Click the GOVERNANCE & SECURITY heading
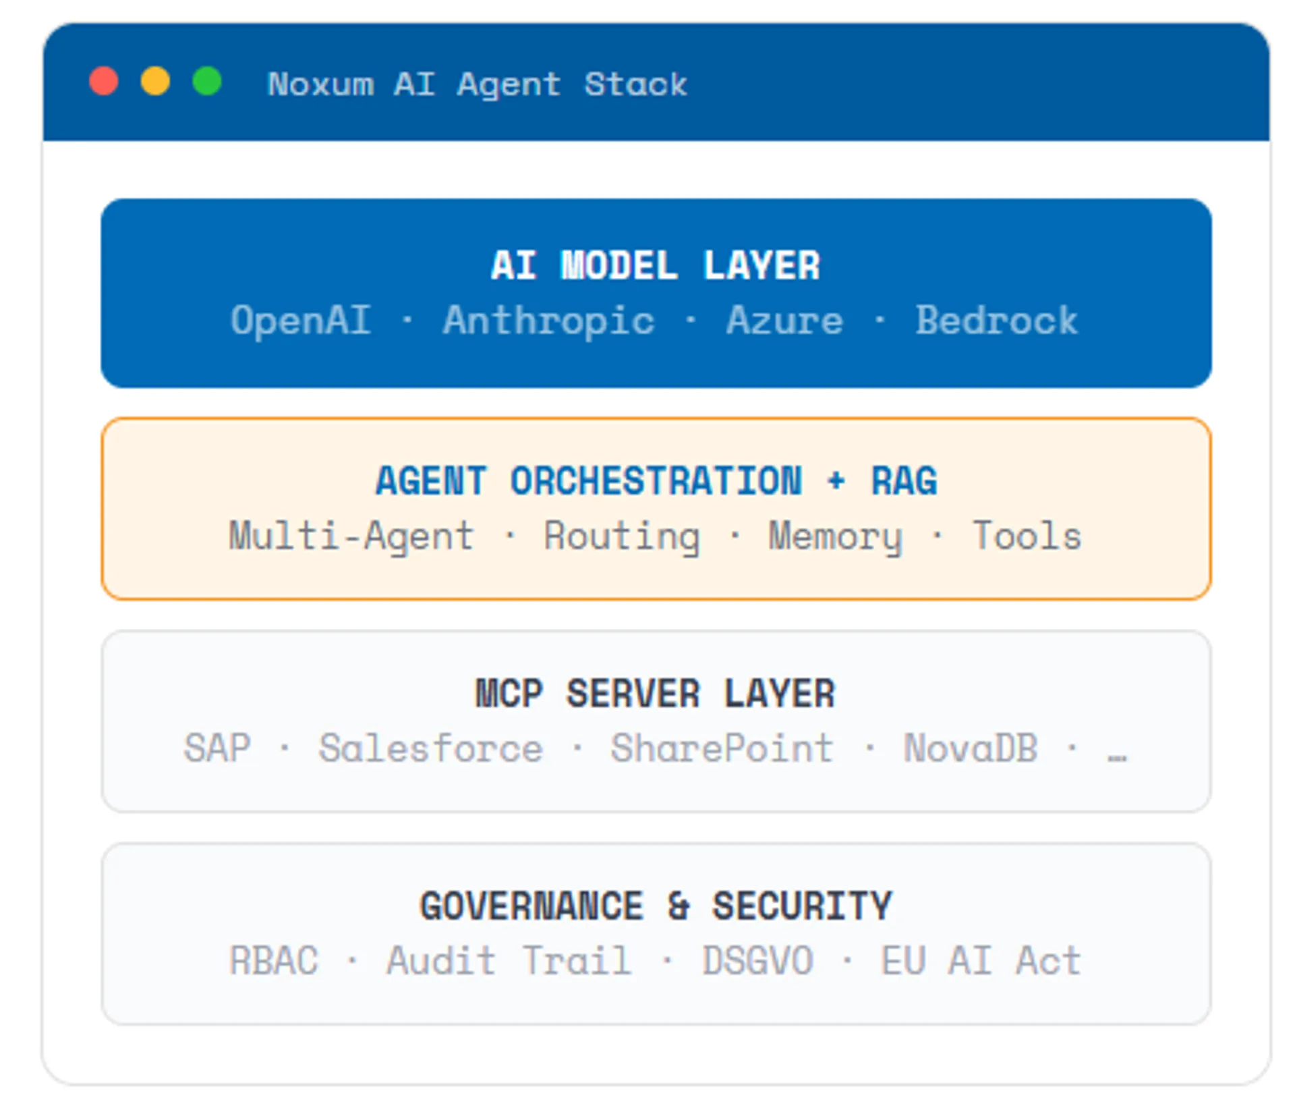Screen dimensions: 1295x1106 656,906
